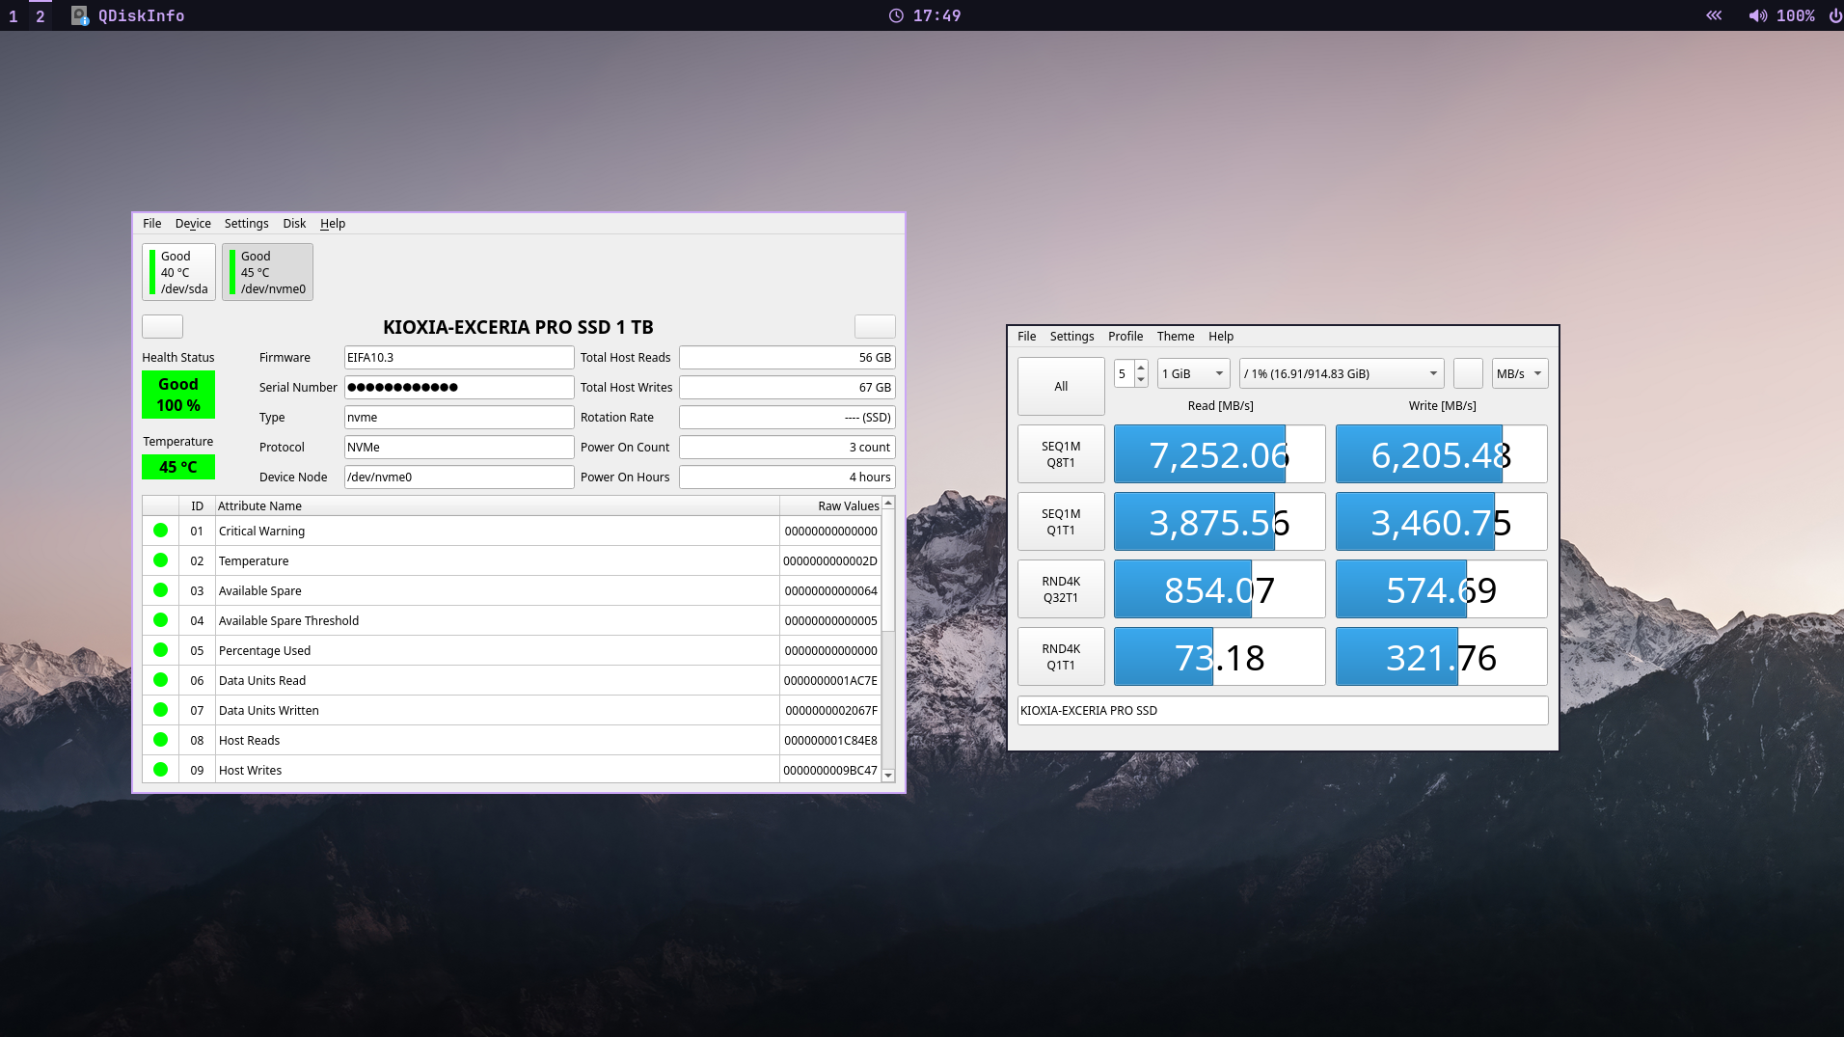This screenshot has height=1037, width=1844.
Task: Open QDiskInfo Settings menu
Action: tap(247, 224)
